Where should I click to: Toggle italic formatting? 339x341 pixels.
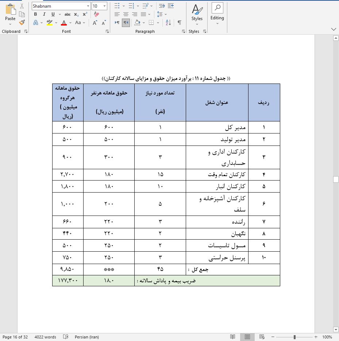click(x=44, y=14)
